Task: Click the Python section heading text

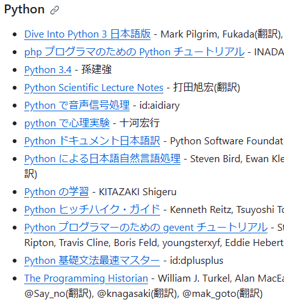Action: tap(24, 10)
